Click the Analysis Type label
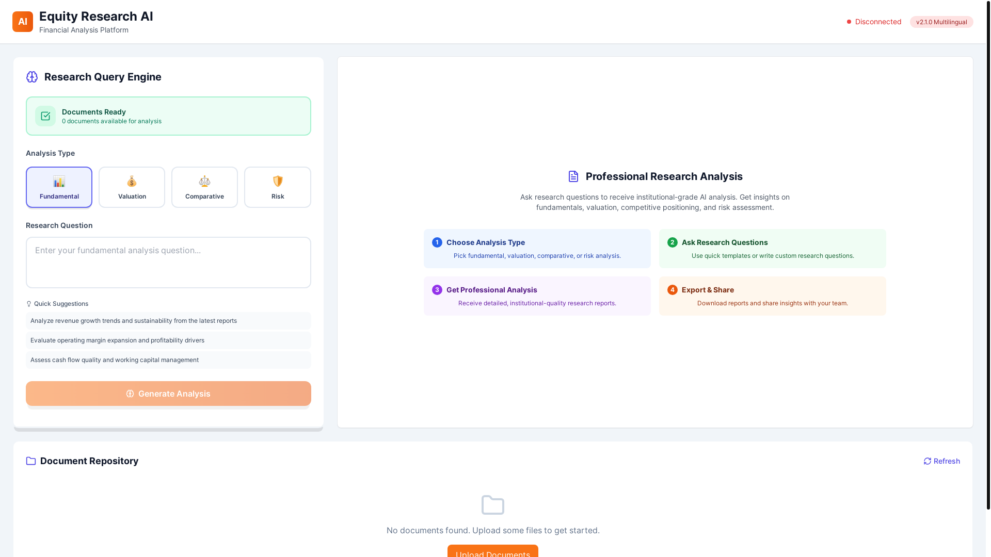Image resolution: width=991 pixels, height=557 pixels. click(x=50, y=153)
